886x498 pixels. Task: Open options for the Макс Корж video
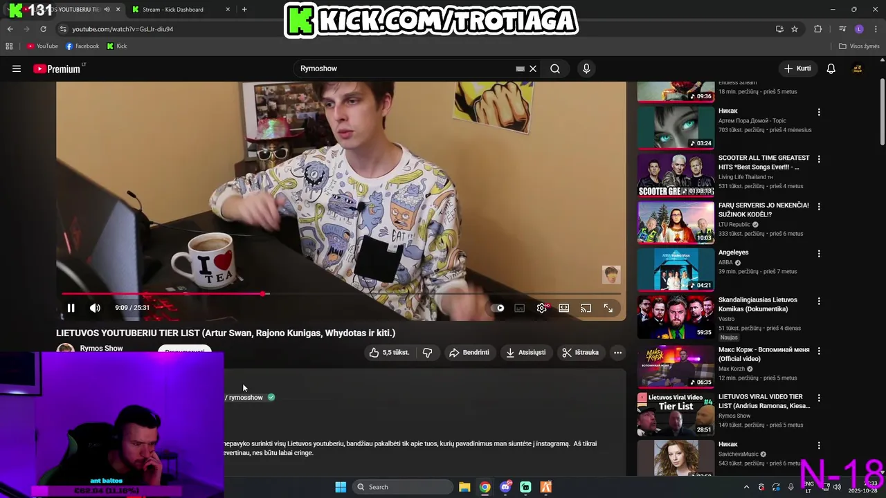[x=819, y=351]
